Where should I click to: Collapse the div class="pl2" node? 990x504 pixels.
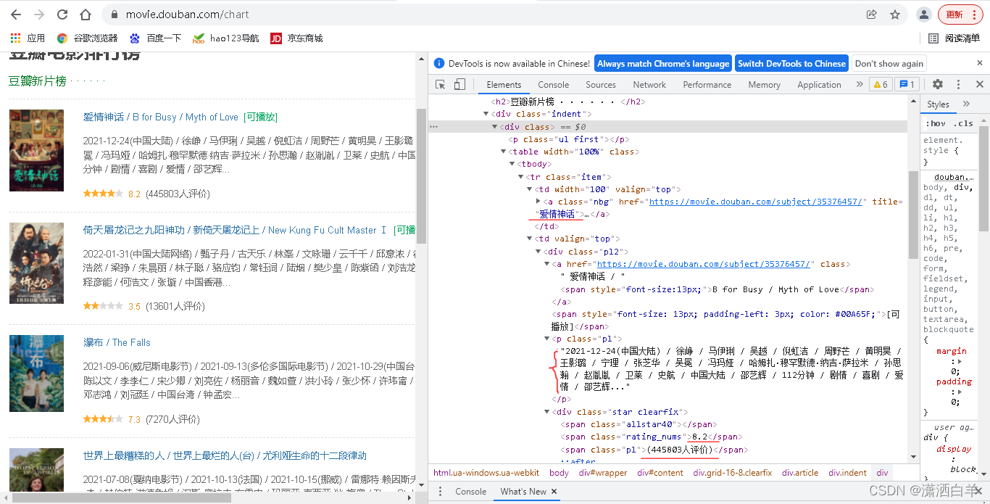click(538, 252)
